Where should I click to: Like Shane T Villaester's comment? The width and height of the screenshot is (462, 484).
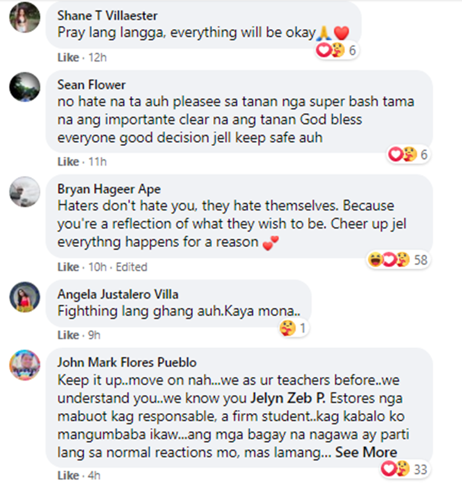68,57
